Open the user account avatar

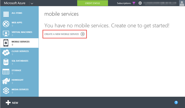182,3
